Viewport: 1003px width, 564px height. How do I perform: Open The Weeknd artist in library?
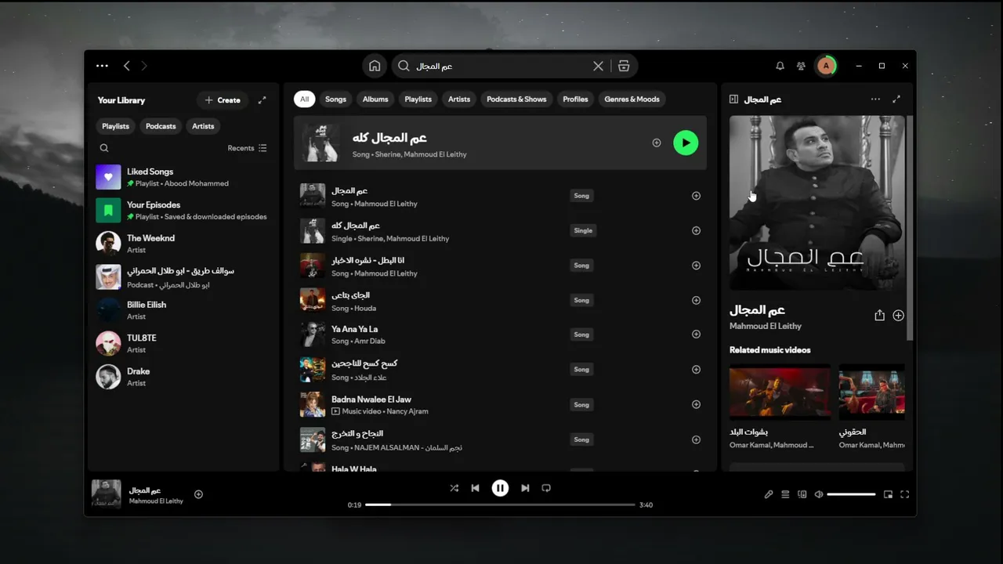[183, 243]
